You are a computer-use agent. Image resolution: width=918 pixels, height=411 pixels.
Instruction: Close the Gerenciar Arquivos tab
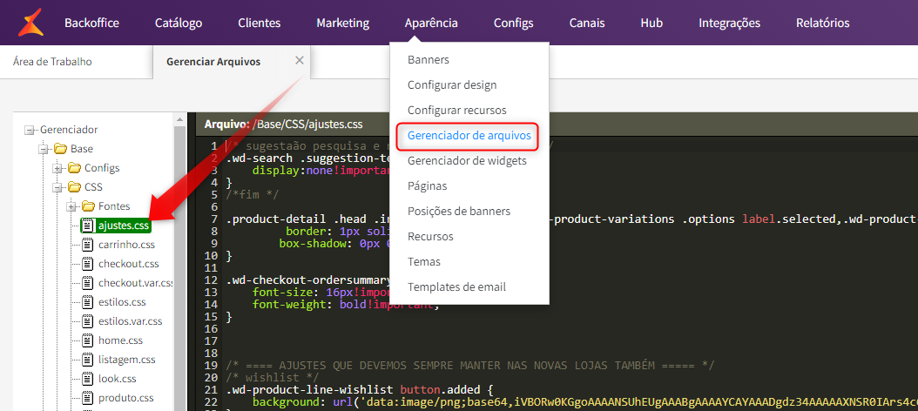300,60
